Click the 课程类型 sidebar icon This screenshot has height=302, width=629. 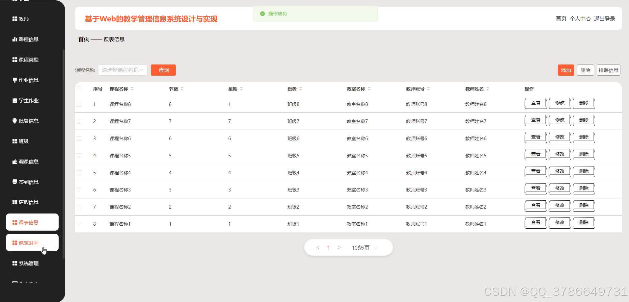click(14, 60)
